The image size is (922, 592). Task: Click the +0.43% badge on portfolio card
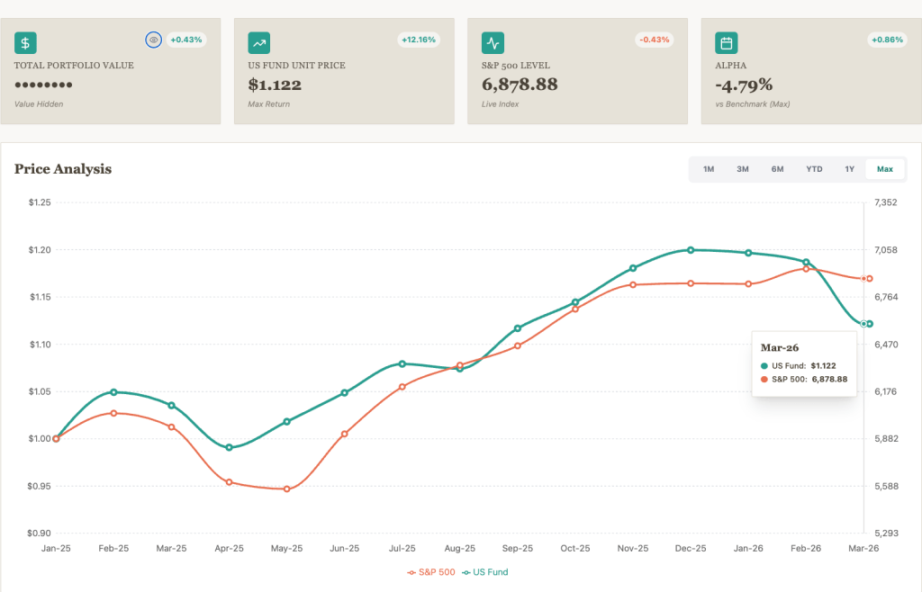coord(186,40)
